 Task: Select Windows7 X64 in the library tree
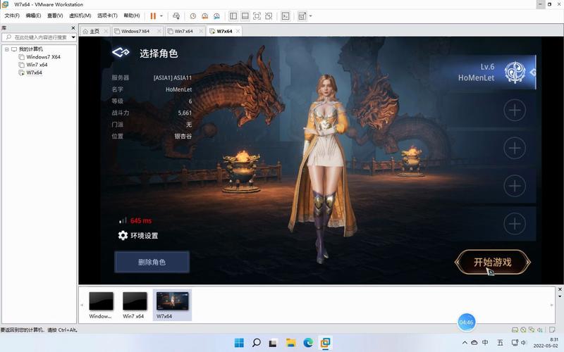coord(43,57)
